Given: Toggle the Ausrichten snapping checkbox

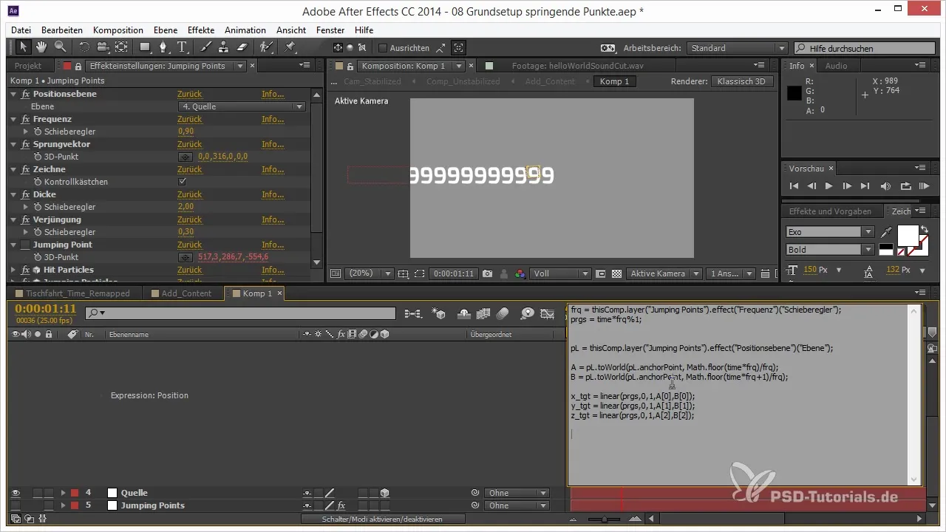Looking at the screenshot, I should coord(383,48).
